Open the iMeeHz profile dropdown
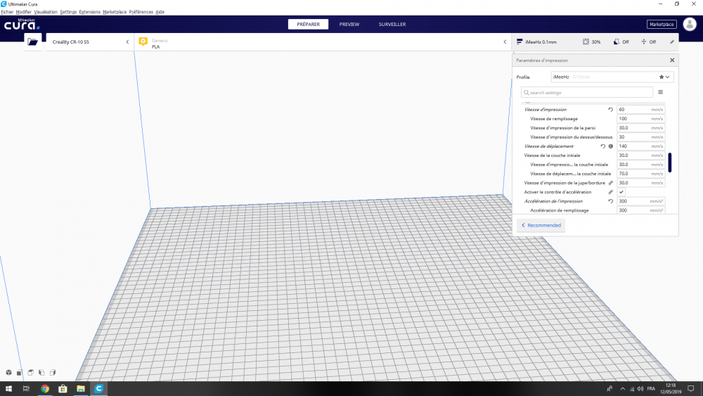Image resolution: width=703 pixels, height=396 pixels. [612, 77]
